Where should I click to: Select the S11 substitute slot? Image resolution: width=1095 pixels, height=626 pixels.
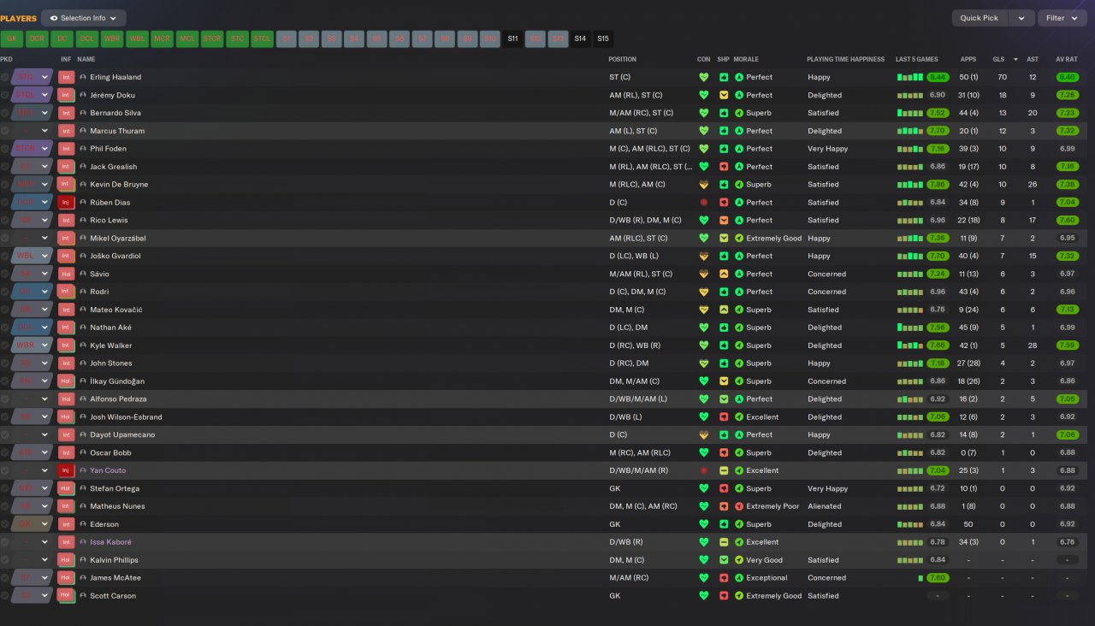[512, 38]
